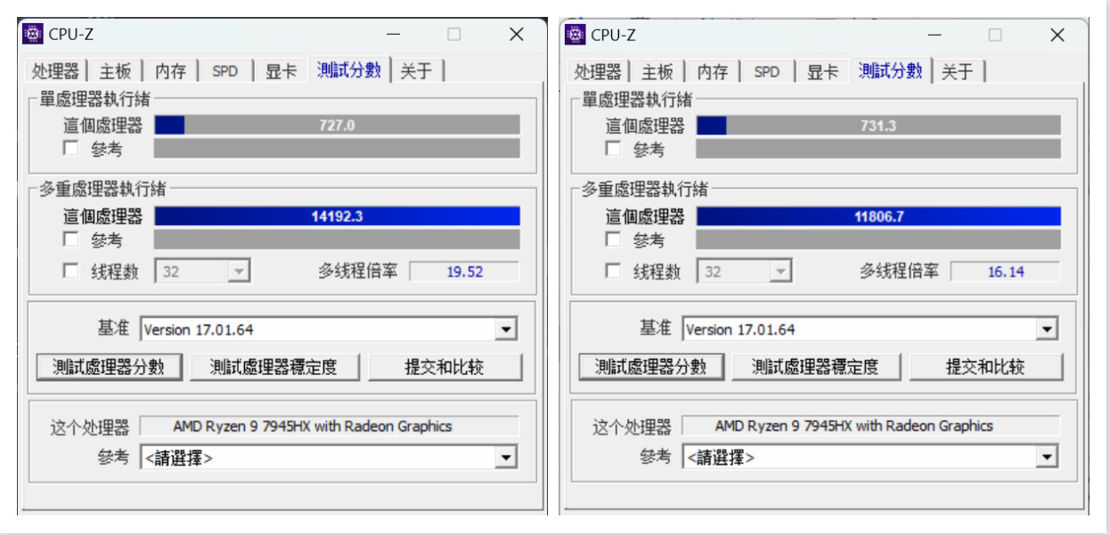Toggle 线程数 checkbox in right window

613,271
